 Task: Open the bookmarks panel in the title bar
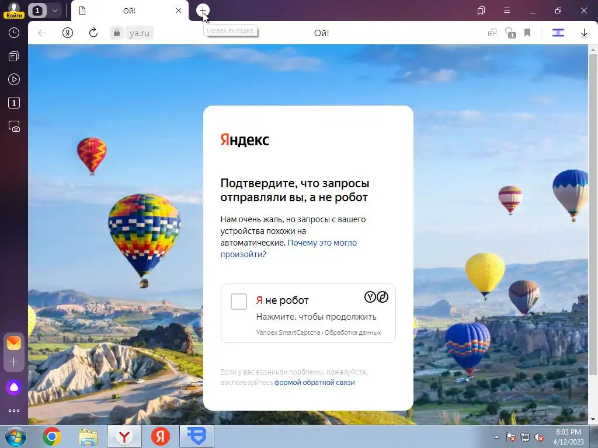pyautogui.click(x=481, y=10)
